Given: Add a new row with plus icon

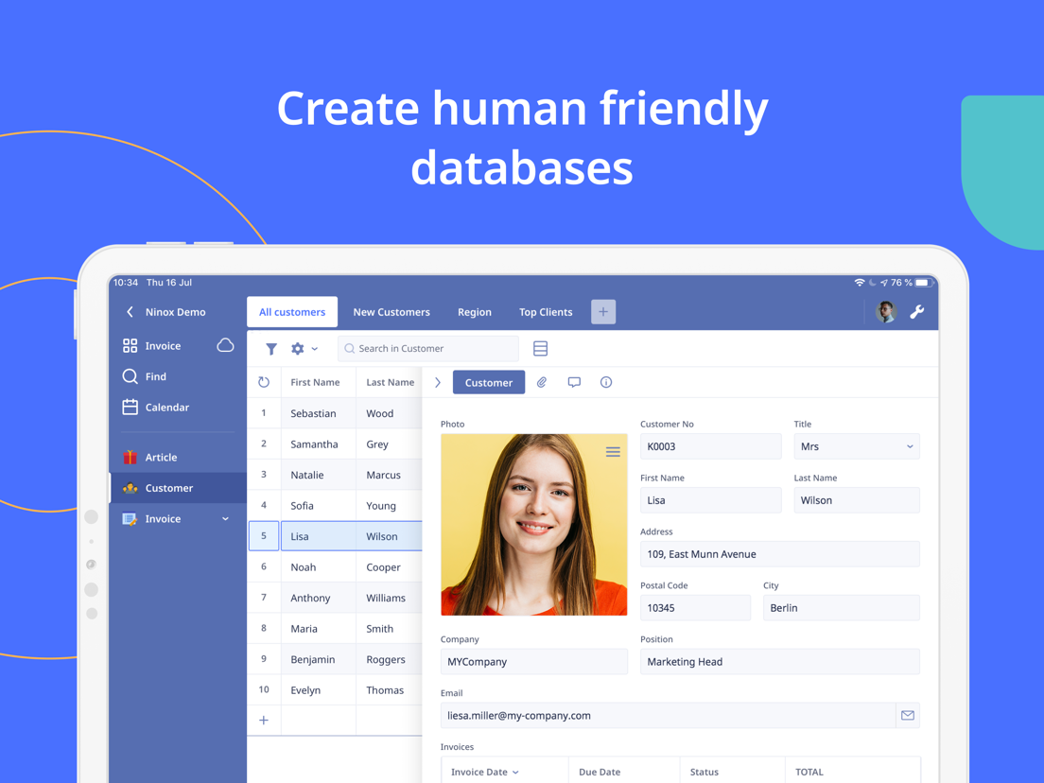Looking at the screenshot, I should [264, 720].
